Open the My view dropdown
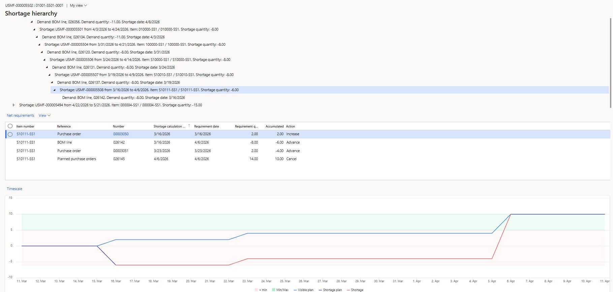 78,5
